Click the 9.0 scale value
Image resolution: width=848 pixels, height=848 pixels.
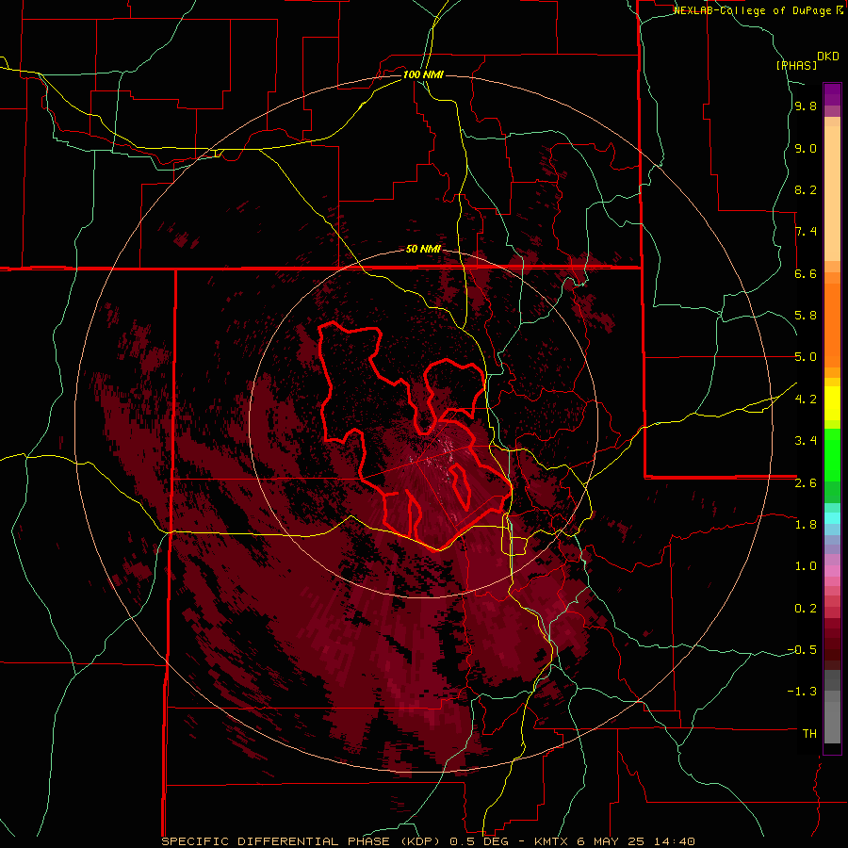tap(806, 148)
